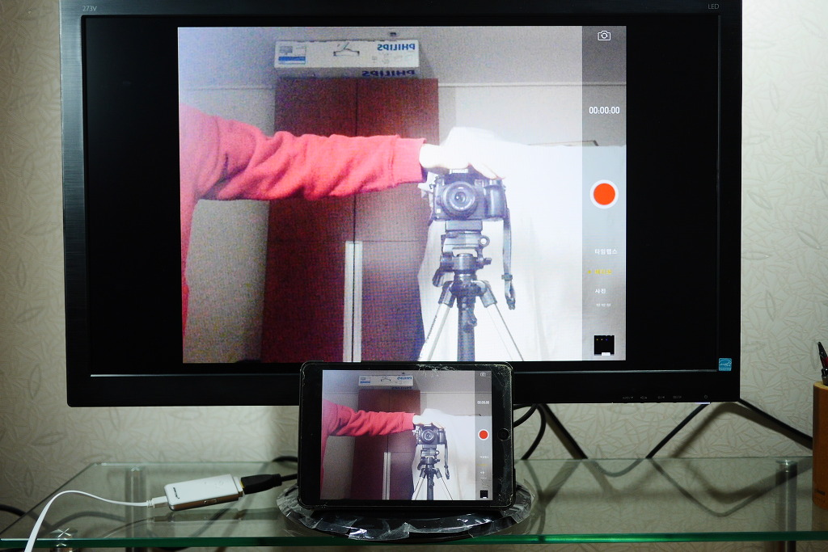Tap the camera flip icon on the monitor
Viewport: 828px width, 552px height.
[603, 36]
